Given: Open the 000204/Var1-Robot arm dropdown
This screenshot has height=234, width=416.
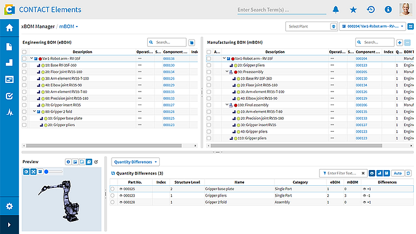Looking at the screenshot, I should pyautogui.click(x=373, y=27).
